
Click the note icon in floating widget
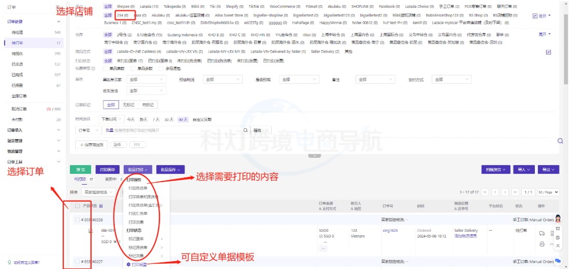click(558, 238)
